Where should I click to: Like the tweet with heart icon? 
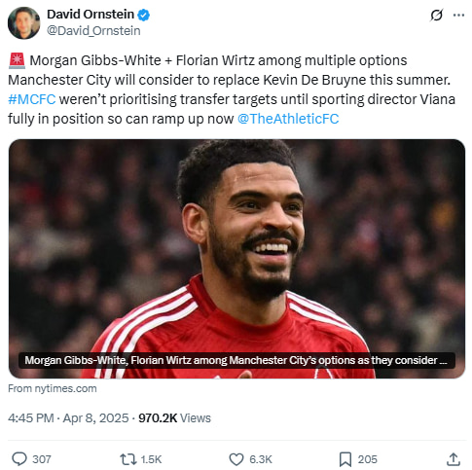pos(236,459)
